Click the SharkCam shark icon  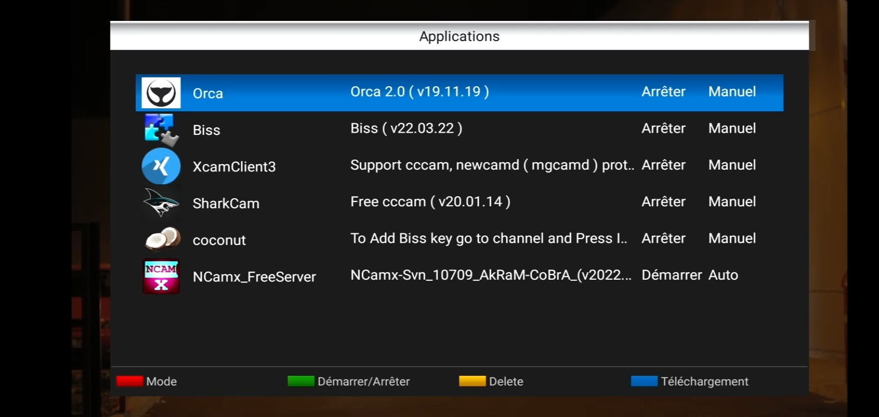coord(161,203)
